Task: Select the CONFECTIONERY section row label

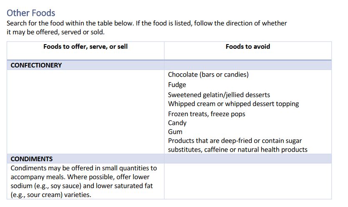Action: pos(36,65)
